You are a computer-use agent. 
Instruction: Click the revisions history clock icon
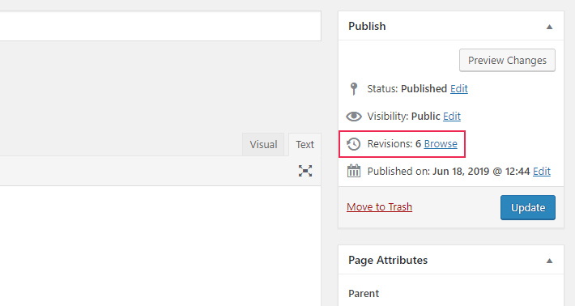354,143
